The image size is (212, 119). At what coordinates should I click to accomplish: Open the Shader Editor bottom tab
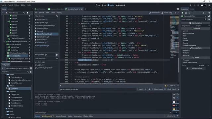(88, 116)
